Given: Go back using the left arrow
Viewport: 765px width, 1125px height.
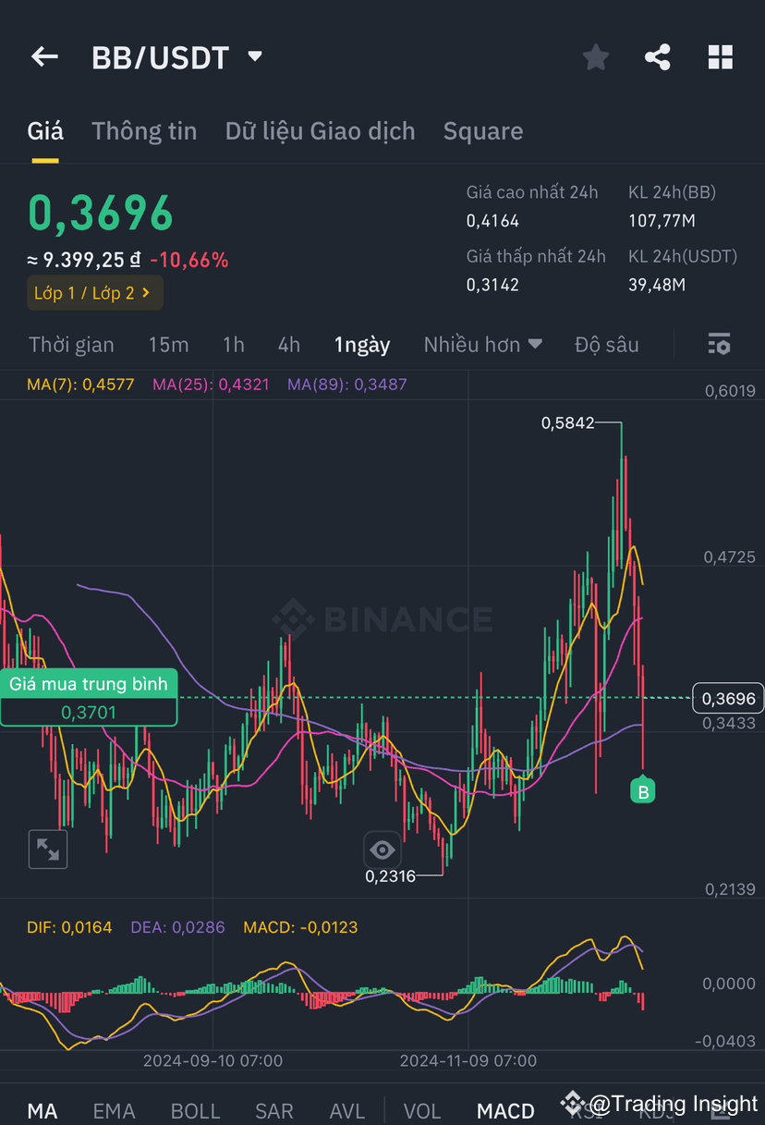Looking at the screenshot, I should coord(44,57).
